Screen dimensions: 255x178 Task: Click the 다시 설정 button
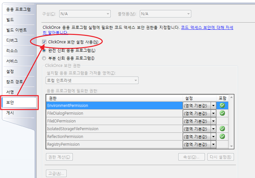(x=220, y=157)
